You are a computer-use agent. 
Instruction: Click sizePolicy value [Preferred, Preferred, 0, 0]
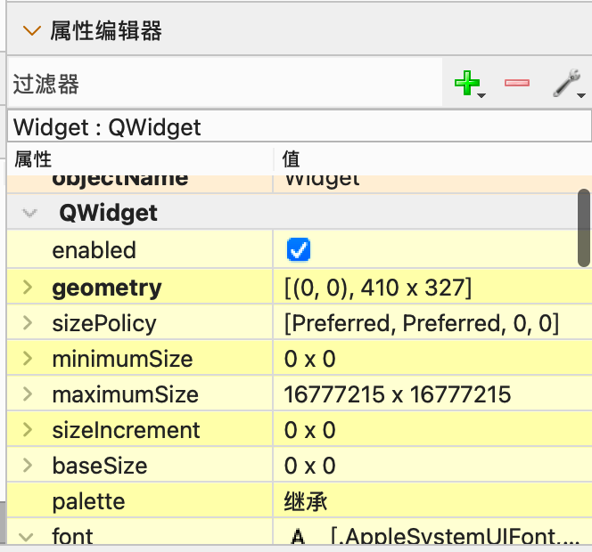pyautogui.click(x=422, y=323)
